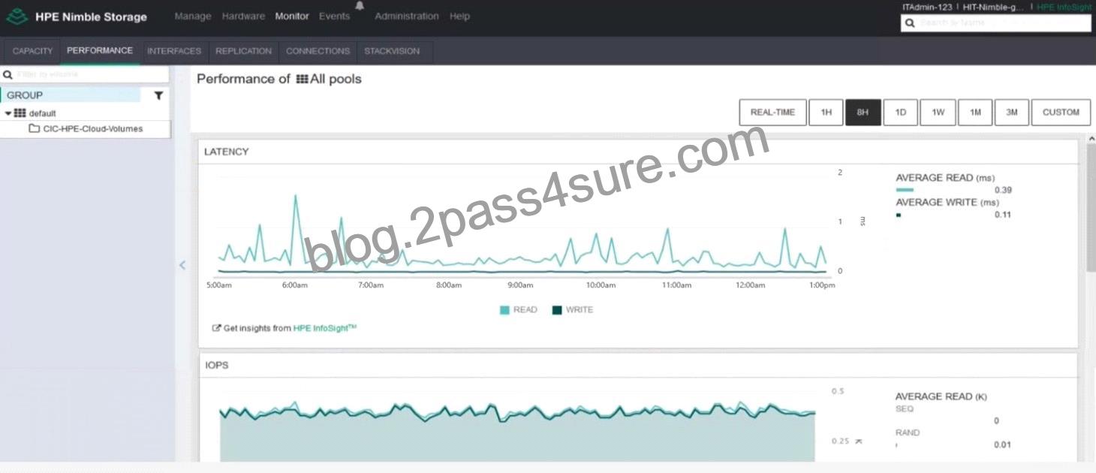Image resolution: width=1096 pixels, height=473 pixels.
Task: Click the IOPS axis arrow icon
Action: tap(859, 441)
